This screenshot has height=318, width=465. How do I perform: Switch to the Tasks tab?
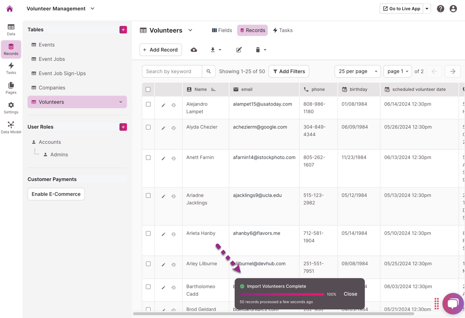pyautogui.click(x=283, y=30)
